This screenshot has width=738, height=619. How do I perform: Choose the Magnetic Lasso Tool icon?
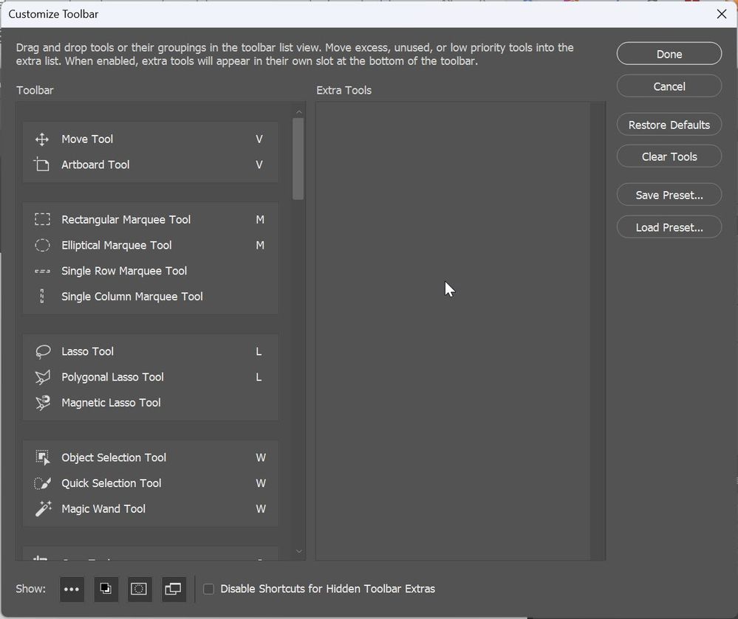(x=43, y=403)
